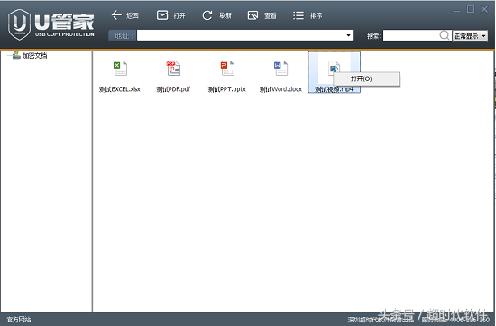
Task: Select the 测试Word.docx file icon
Action: pos(280,69)
